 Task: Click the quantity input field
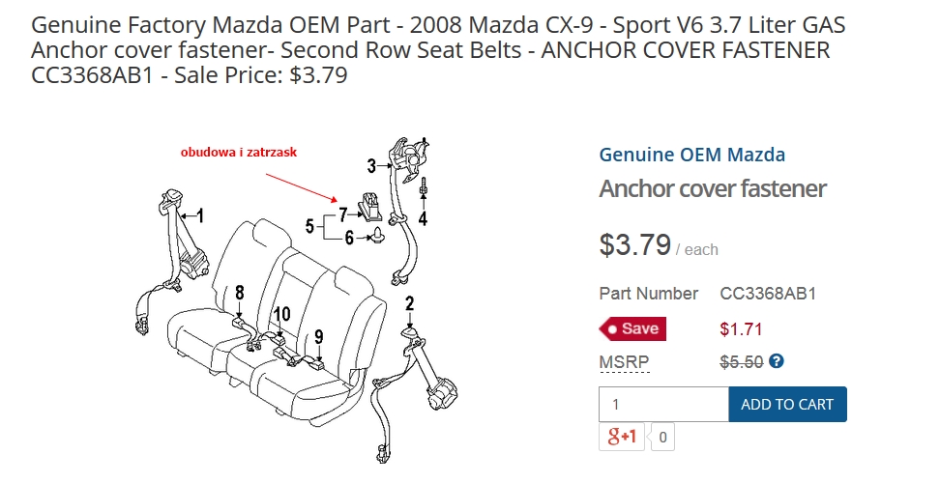click(663, 405)
